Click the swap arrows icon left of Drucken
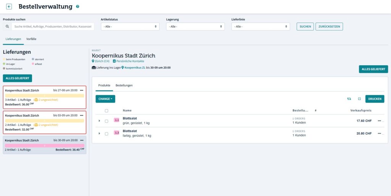Viewport: 391px width, 196px height. [349, 99]
